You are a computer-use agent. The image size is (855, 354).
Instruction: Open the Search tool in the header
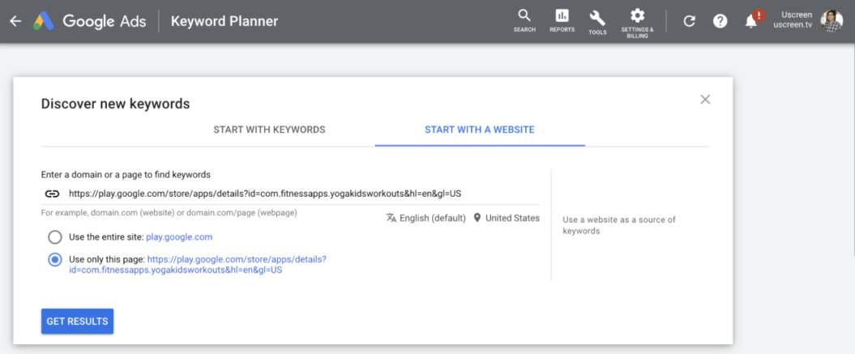[524, 21]
